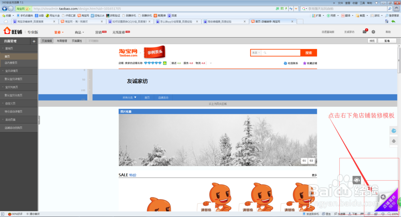Open the 百度 bookmark

pyautogui.click(x=172, y=16)
